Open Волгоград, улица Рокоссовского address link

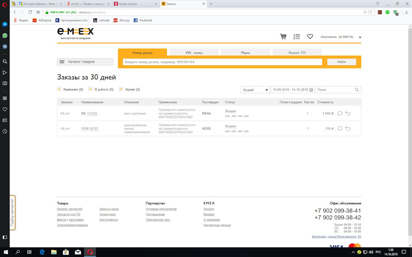click(x=336, y=236)
